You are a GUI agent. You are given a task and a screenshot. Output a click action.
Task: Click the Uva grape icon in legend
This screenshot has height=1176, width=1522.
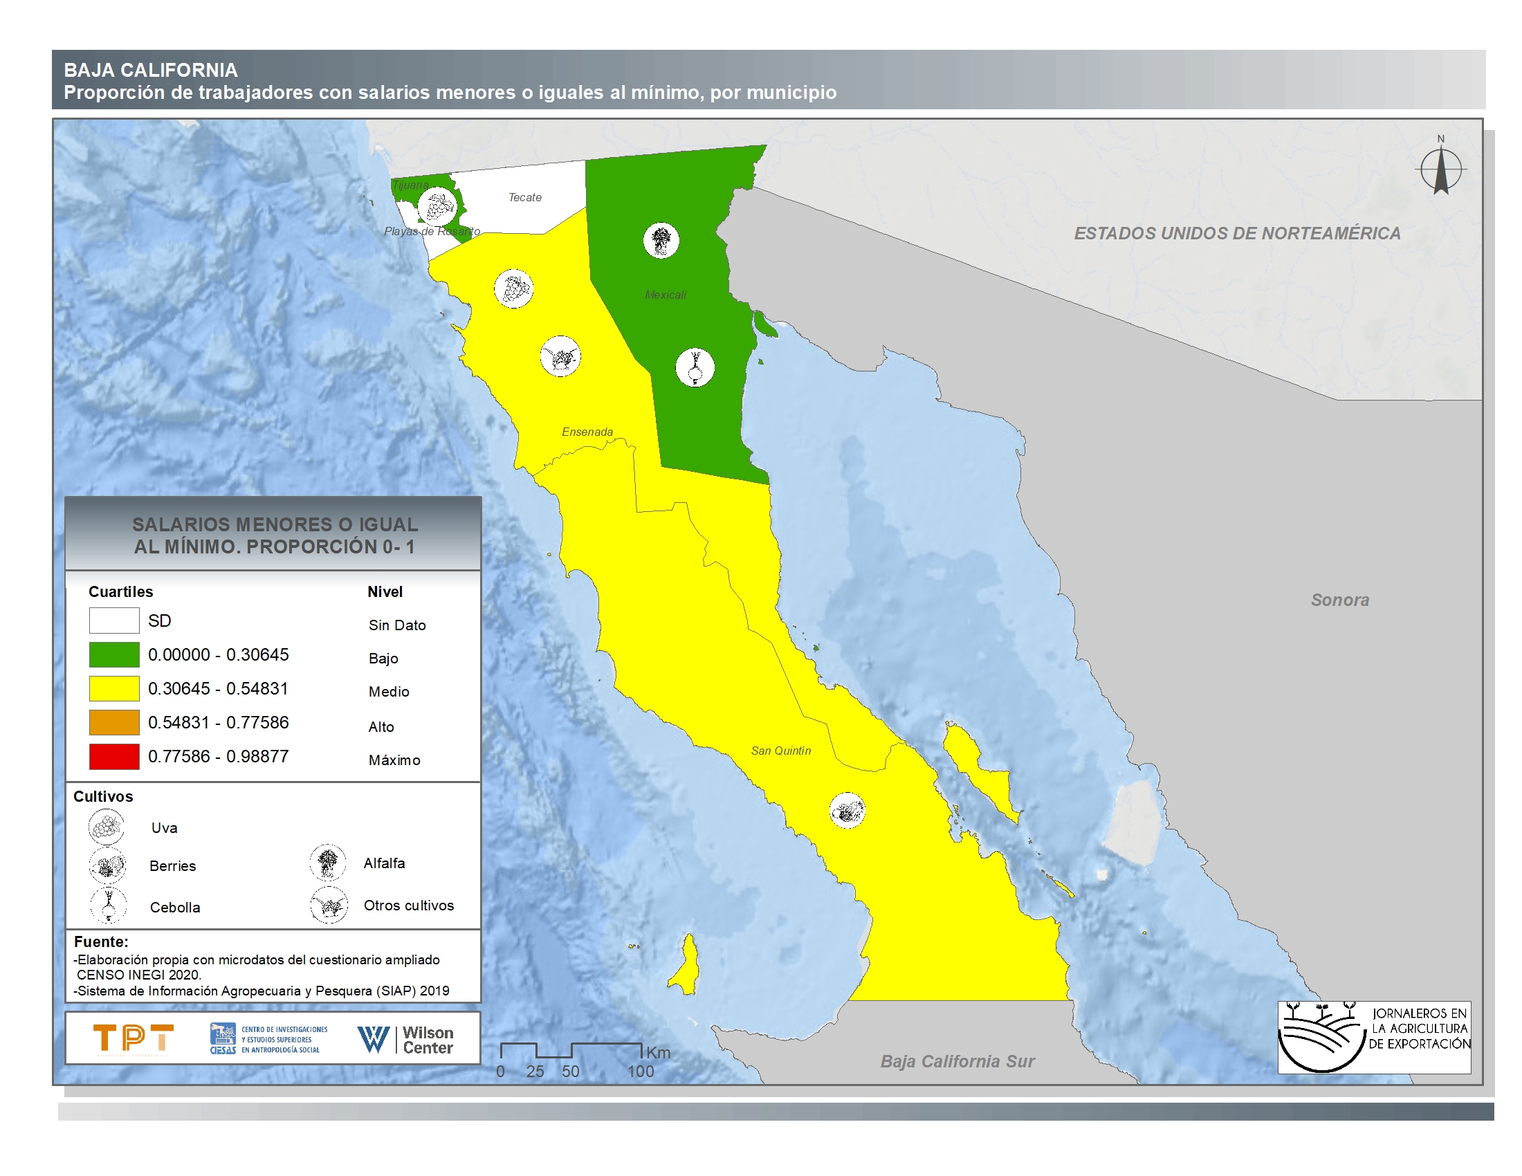106,827
